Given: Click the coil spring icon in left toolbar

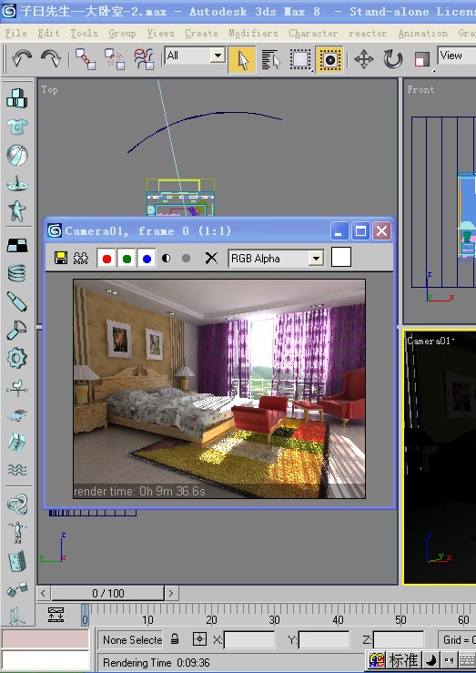Looking at the screenshot, I should click(17, 273).
